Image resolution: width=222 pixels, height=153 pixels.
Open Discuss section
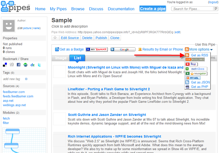(x=96, y=9)
